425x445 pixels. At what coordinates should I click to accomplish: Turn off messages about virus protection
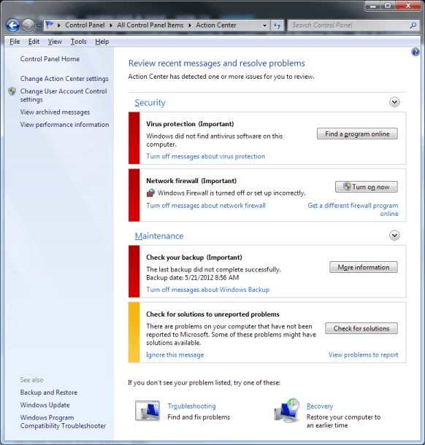(206, 156)
